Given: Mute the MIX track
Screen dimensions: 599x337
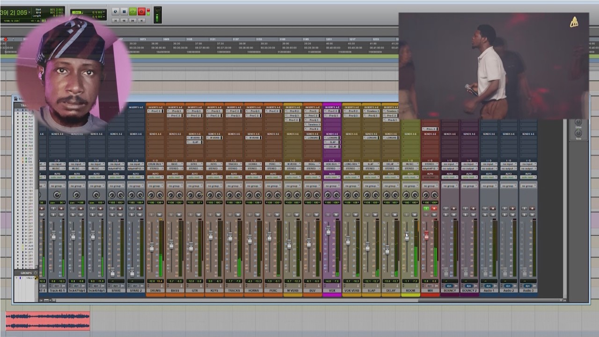Looking at the screenshot, I should 434,214.
